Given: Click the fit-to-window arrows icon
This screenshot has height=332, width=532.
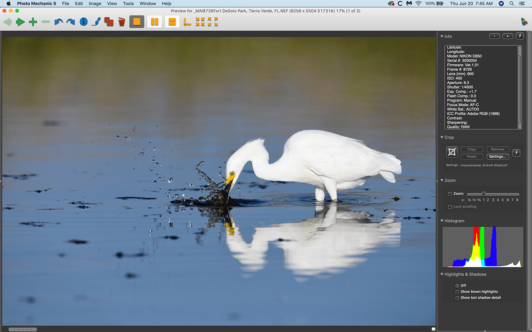Looking at the screenshot, I should (x=200, y=22).
